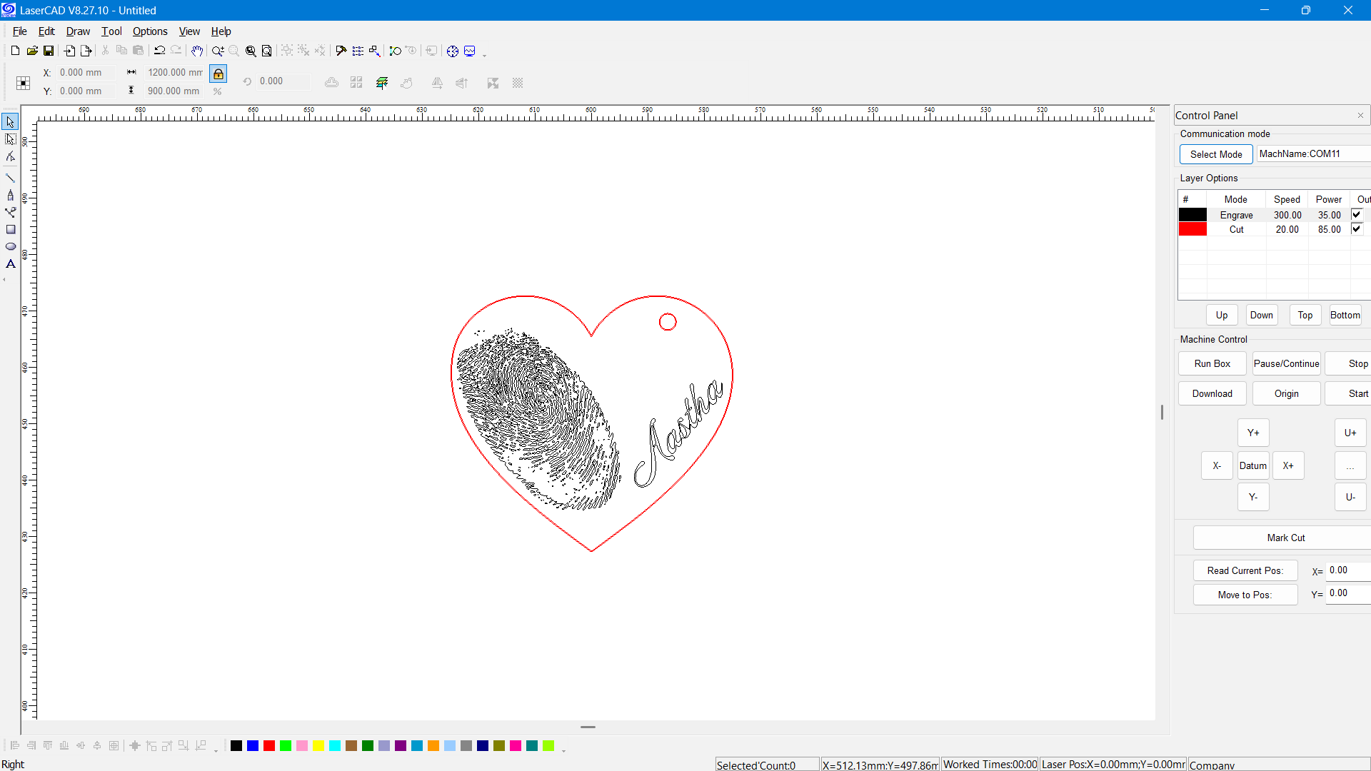
Task: Open system options hammer icon
Action: [341, 51]
